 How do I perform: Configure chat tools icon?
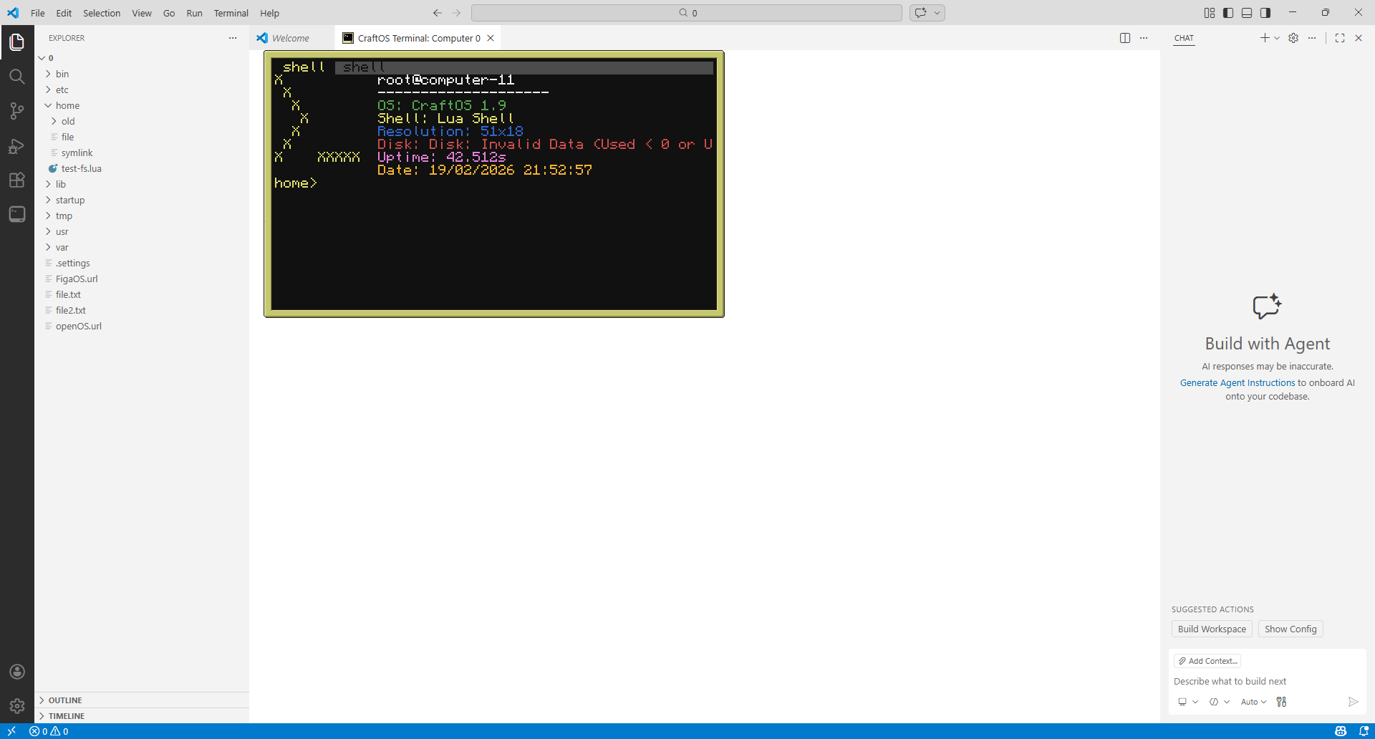click(x=1281, y=702)
